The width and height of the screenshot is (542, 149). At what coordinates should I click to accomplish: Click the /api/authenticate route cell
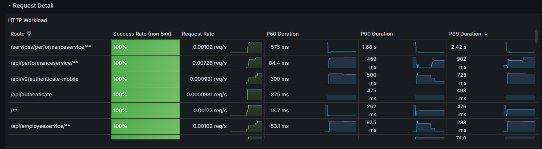tap(31, 95)
